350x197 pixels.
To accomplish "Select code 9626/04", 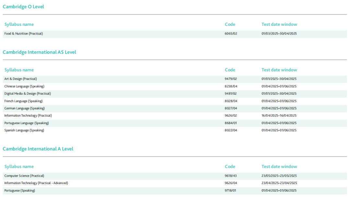I will [x=231, y=183].
